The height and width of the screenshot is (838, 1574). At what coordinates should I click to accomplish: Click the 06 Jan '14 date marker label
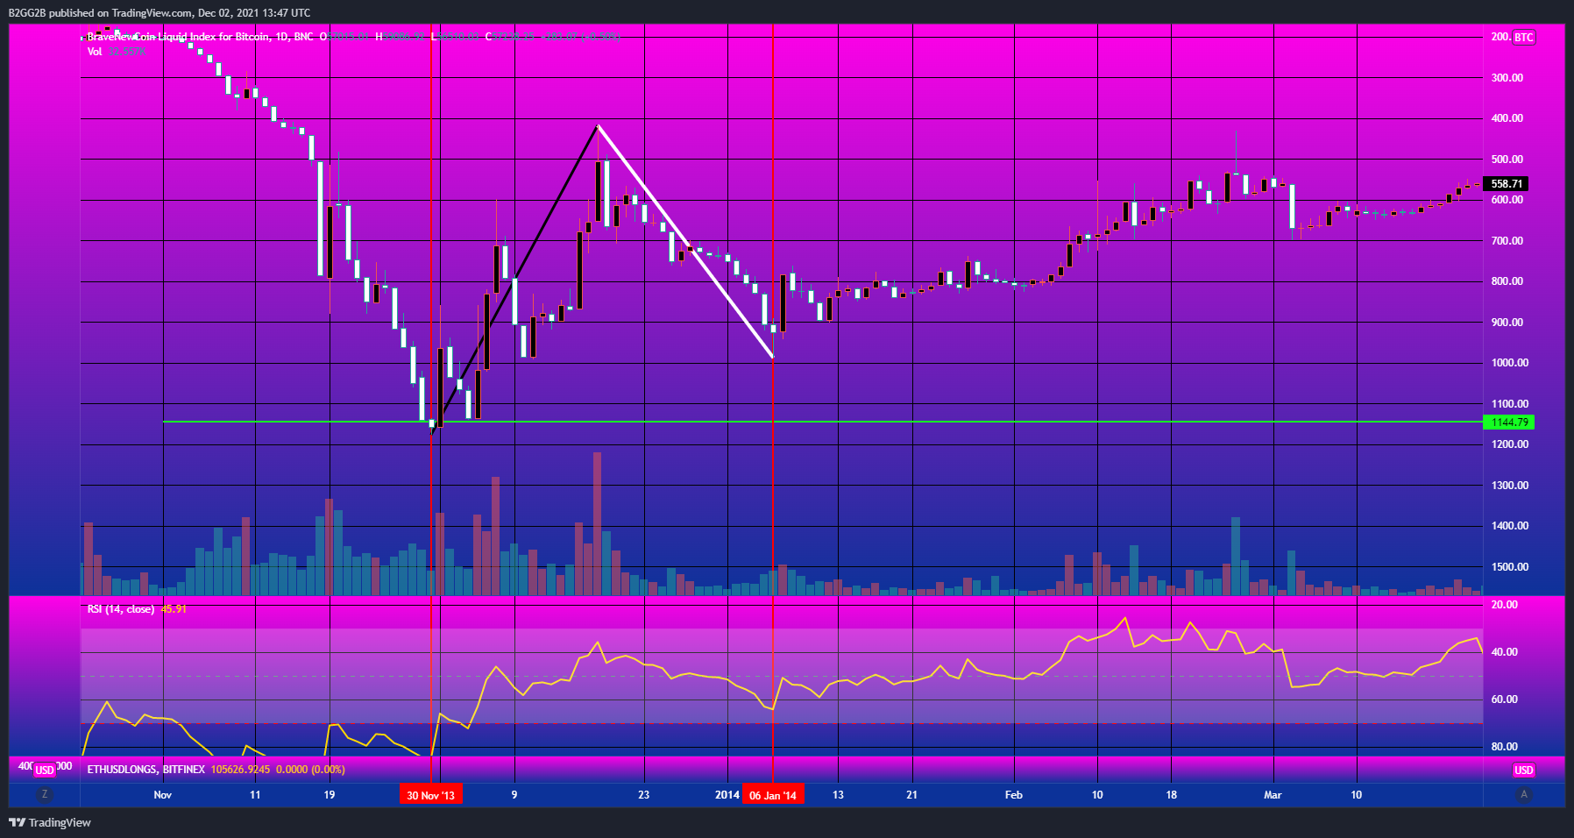773,795
